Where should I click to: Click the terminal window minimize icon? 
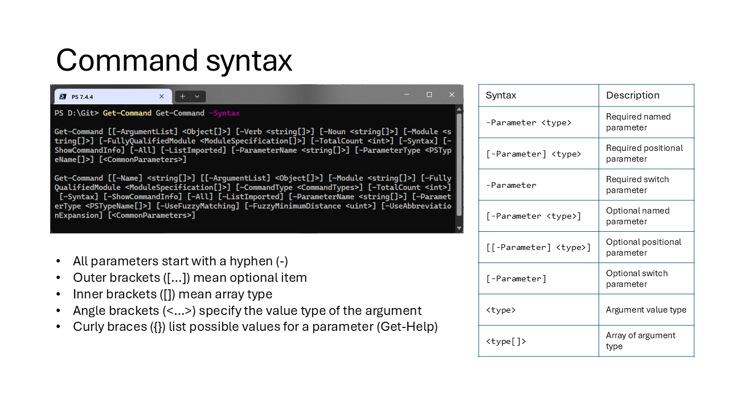click(x=406, y=95)
